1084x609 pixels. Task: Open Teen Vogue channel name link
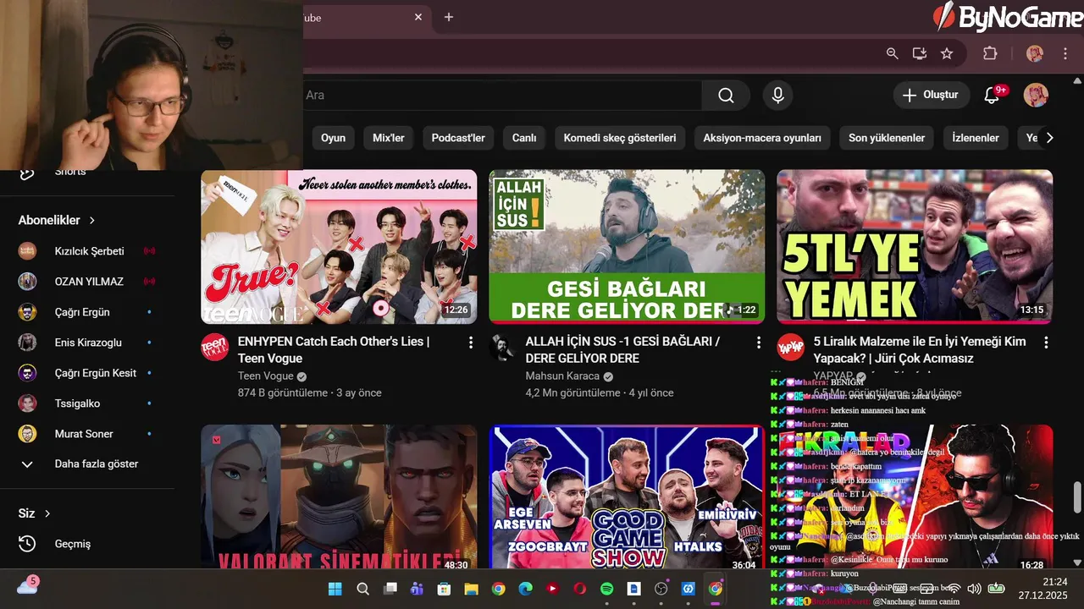(x=266, y=376)
